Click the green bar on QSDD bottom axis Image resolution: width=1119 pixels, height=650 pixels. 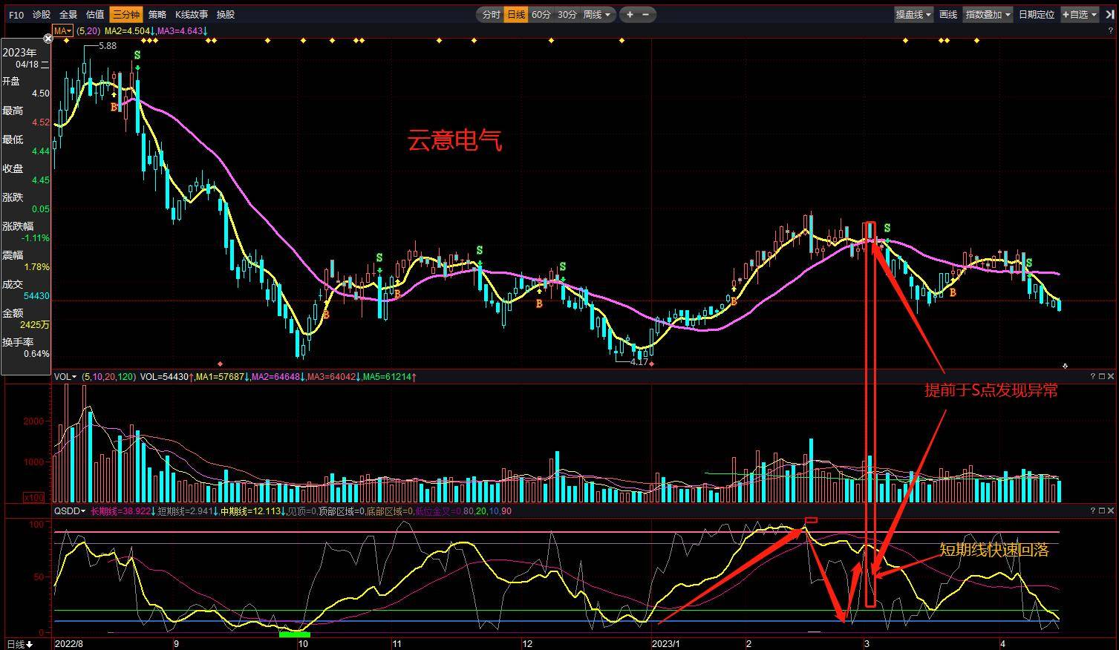coord(295,634)
